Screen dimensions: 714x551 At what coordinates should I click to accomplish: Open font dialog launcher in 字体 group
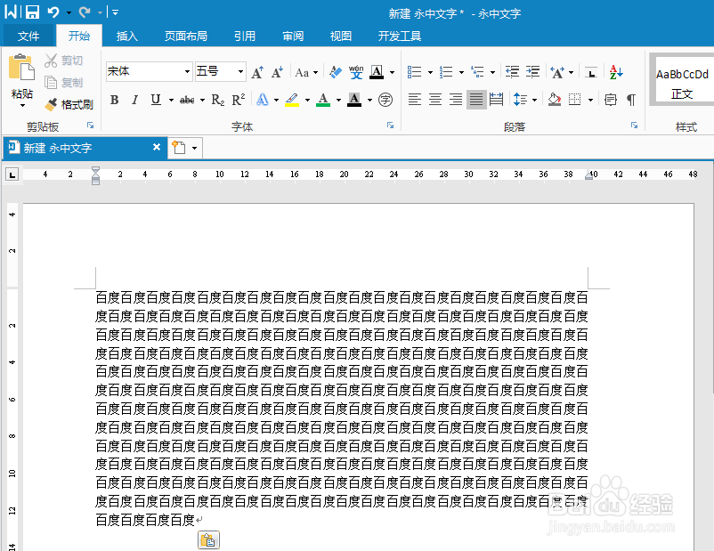pos(390,126)
